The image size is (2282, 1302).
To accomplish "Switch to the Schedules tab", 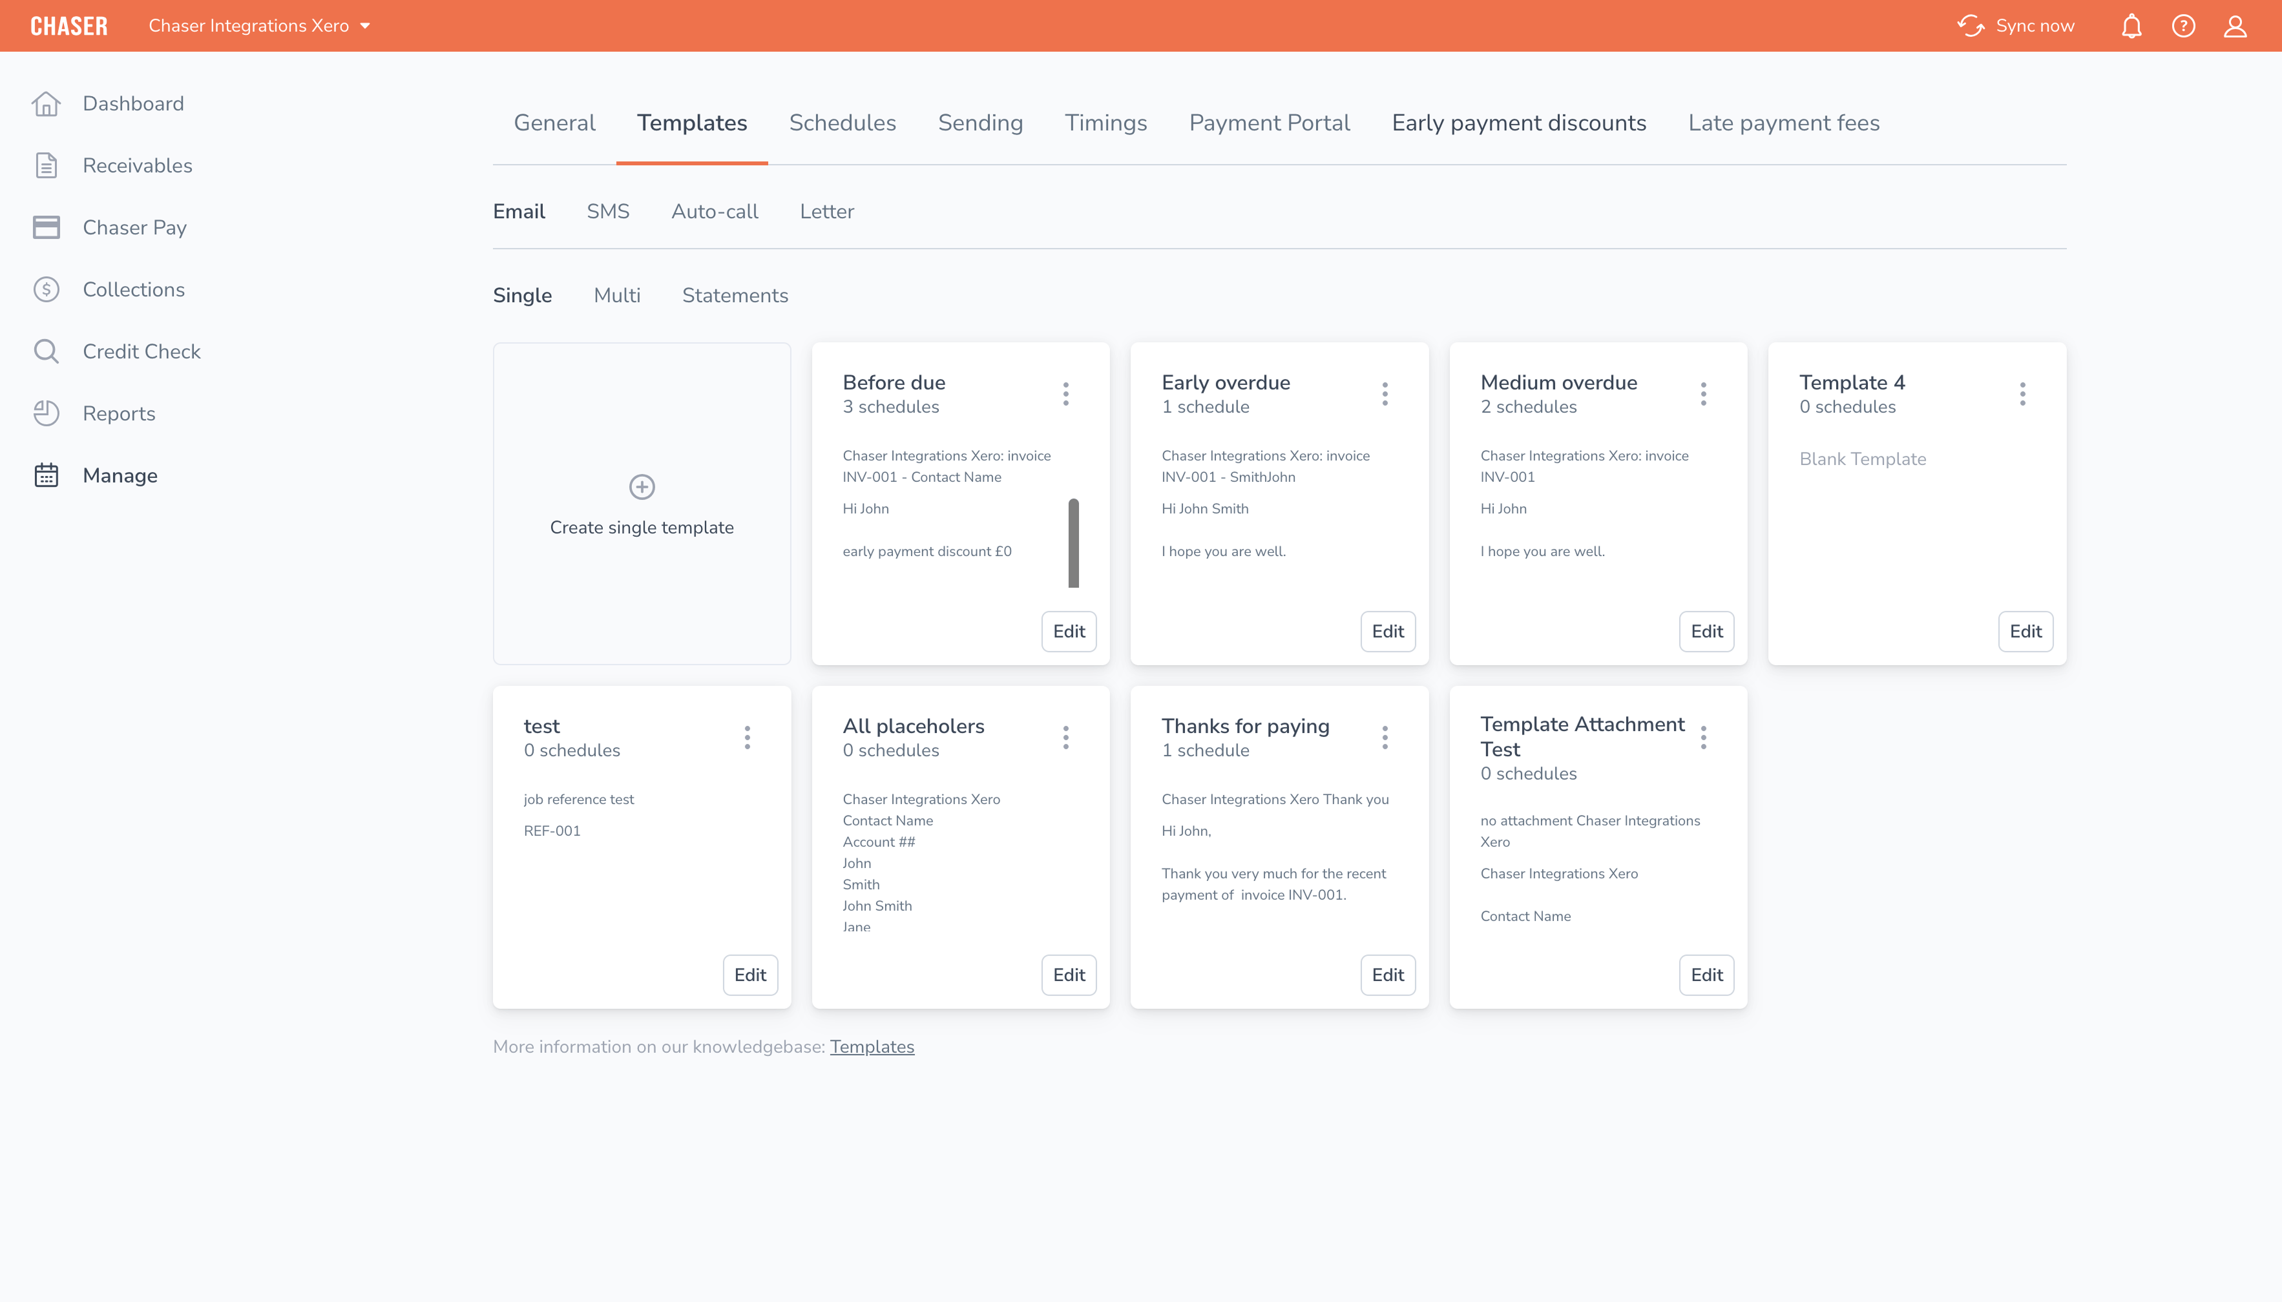I will click(x=842, y=123).
